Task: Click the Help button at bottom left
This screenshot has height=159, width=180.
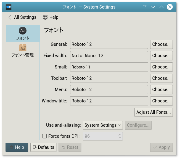Action: point(17,147)
